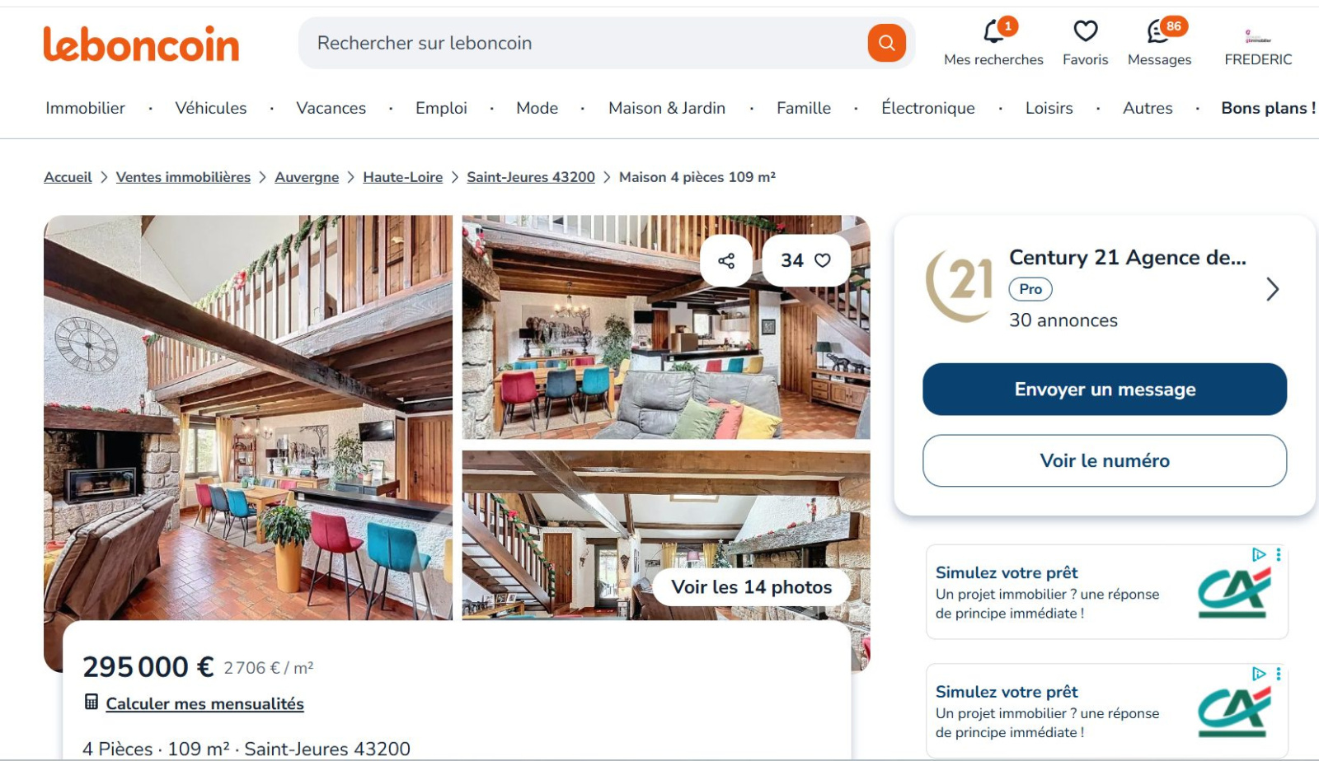Screen dimensions: 1319x761
Task: Click the Century 21 agency logo
Action: [x=959, y=286]
